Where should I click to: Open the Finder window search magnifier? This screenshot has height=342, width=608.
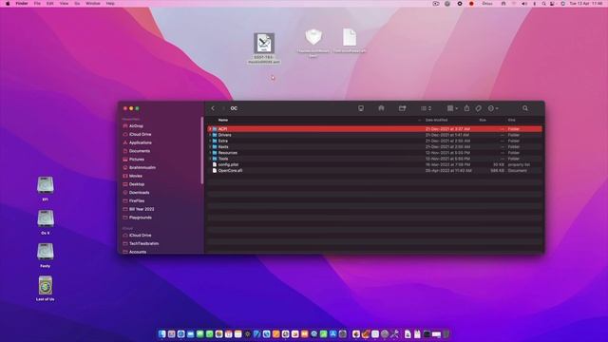click(525, 108)
